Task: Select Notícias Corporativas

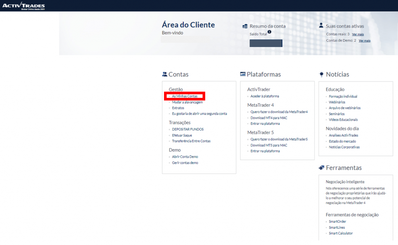Action: coord(344,147)
